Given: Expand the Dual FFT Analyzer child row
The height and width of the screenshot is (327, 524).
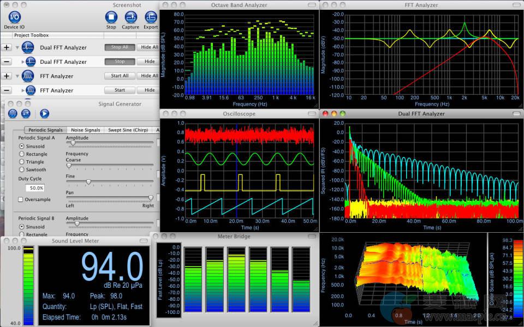Looking at the screenshot, I should (23, 62).
